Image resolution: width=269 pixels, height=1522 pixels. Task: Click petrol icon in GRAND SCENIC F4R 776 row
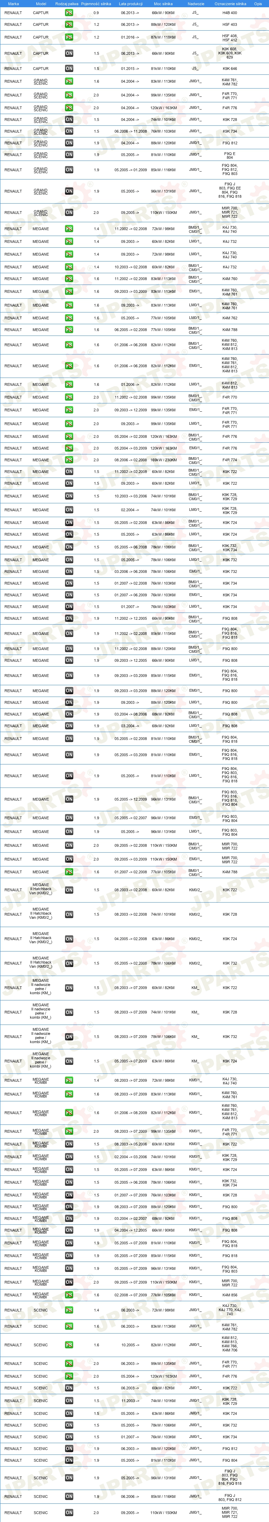point(69,108)
